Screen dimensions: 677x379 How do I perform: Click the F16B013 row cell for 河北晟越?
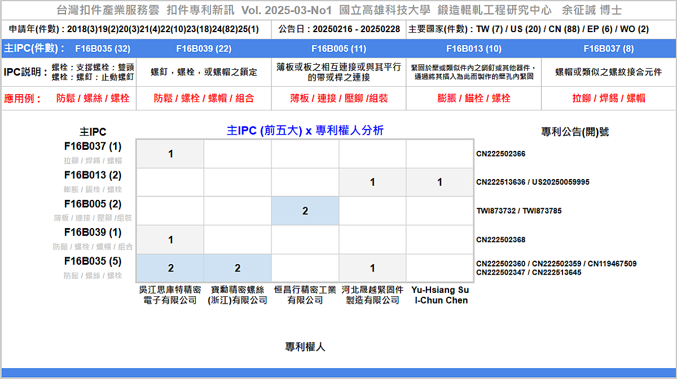click(x=372, y=182)
